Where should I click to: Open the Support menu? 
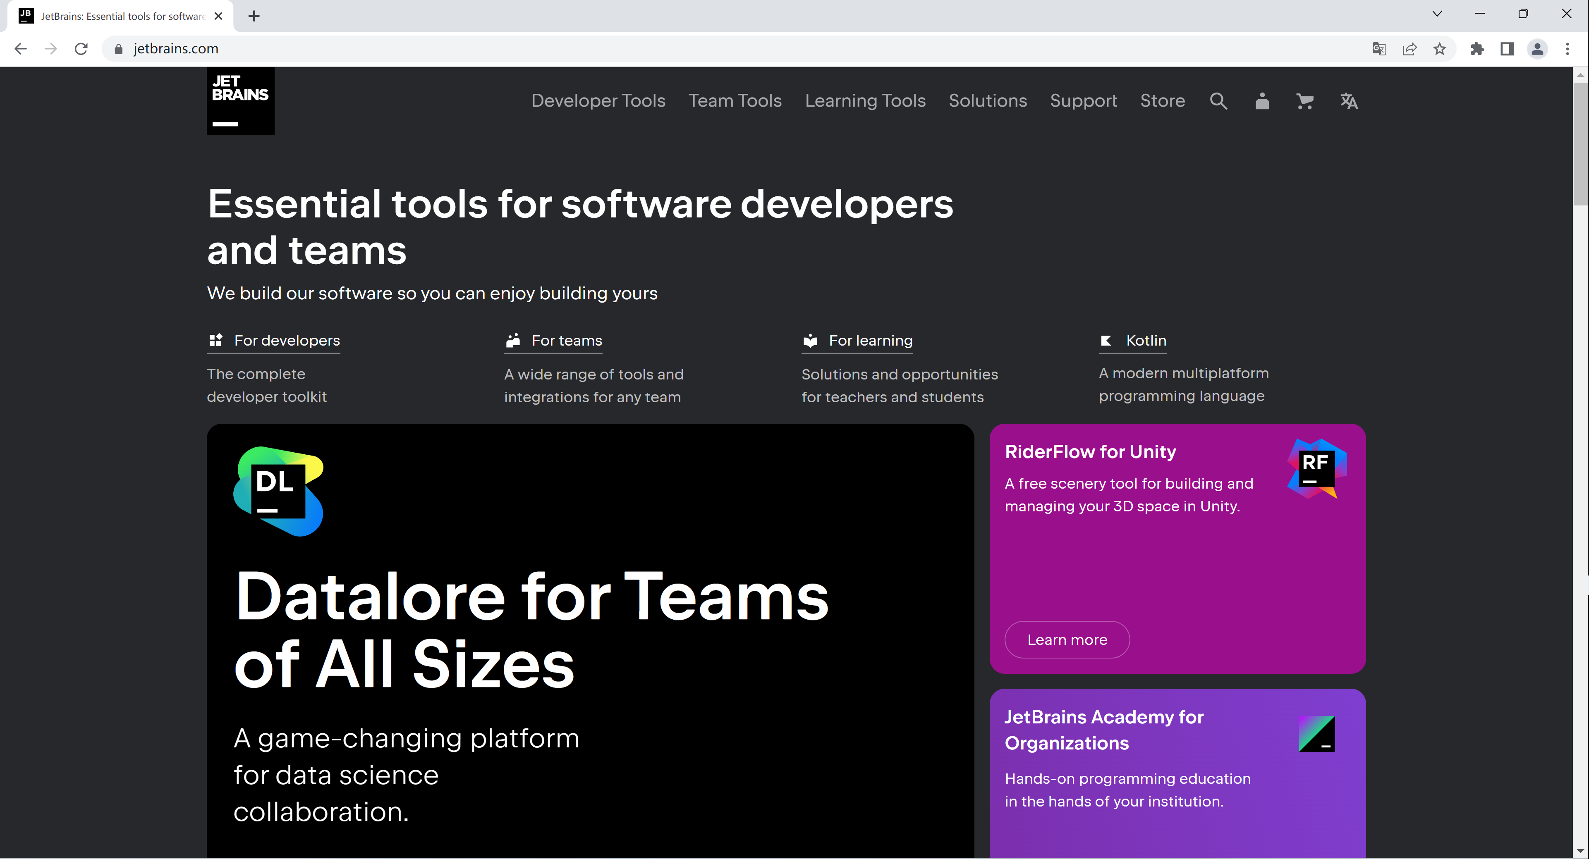[x=1083, y=100]
